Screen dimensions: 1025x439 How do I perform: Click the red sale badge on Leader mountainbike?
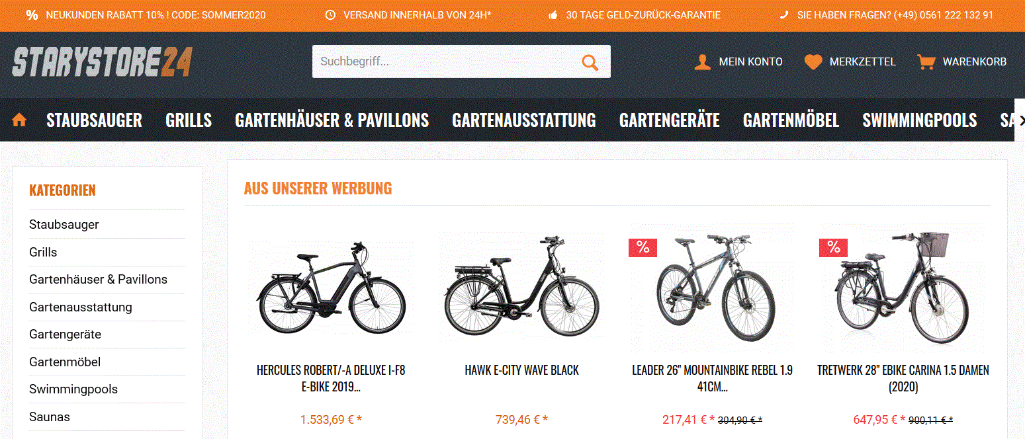tap(643, 247)
